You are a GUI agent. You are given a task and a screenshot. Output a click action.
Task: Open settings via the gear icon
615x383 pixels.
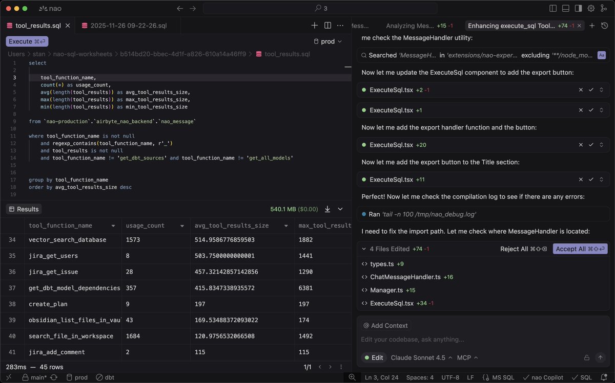[x=591, y=8]
